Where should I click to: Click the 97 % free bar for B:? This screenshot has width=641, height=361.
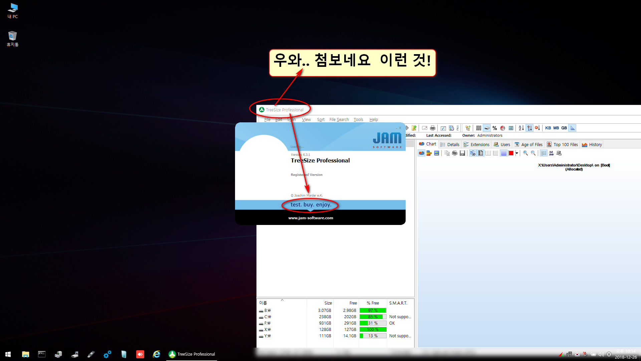pyautogui.click(x=373, y=311)
